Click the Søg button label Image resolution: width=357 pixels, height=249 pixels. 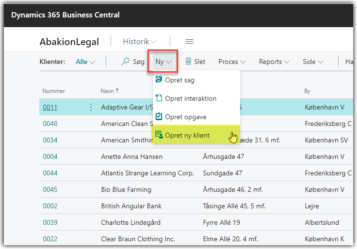(139, 62)
